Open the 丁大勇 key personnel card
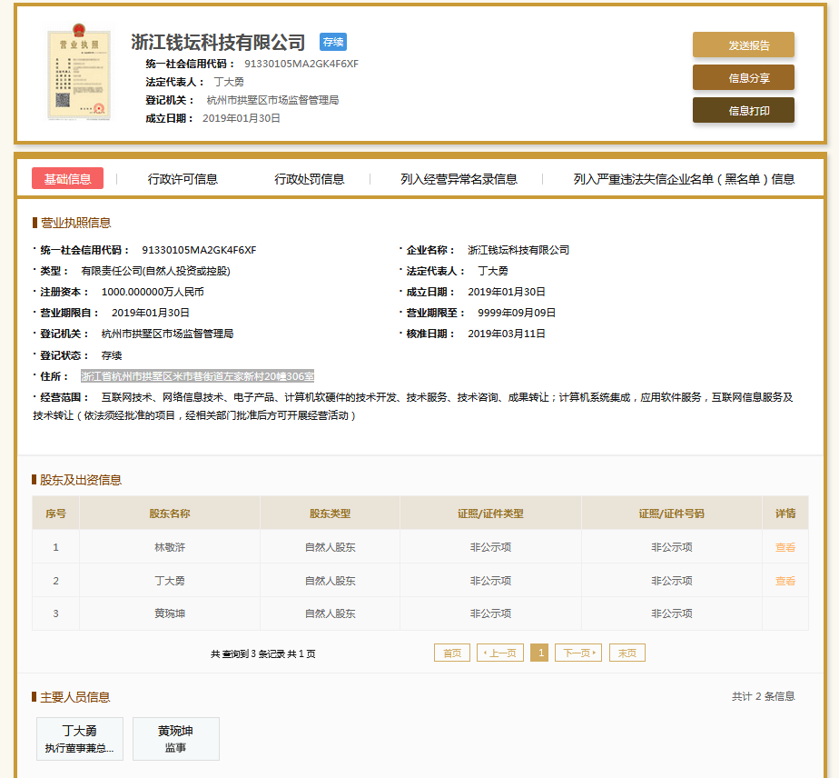839x778 pixels. point(79,739)
